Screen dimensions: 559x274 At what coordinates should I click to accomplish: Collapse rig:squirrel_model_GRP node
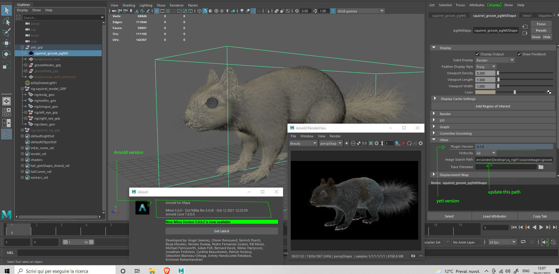coord(22,89)
